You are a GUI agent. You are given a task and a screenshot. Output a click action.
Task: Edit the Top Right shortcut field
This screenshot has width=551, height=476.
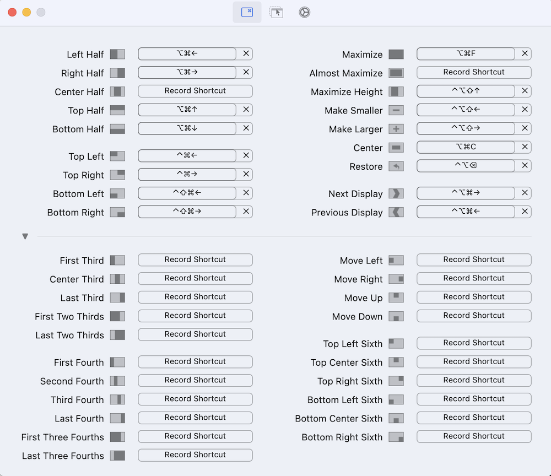pyautogui.click(x=187, y=174)
